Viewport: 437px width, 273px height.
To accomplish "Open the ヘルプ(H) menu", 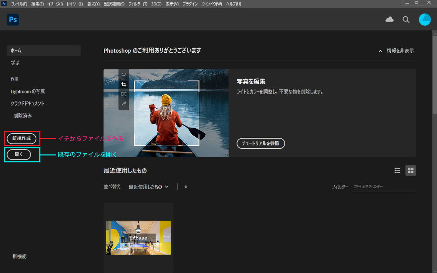I will pyautogui.click(x=233, y=4).
